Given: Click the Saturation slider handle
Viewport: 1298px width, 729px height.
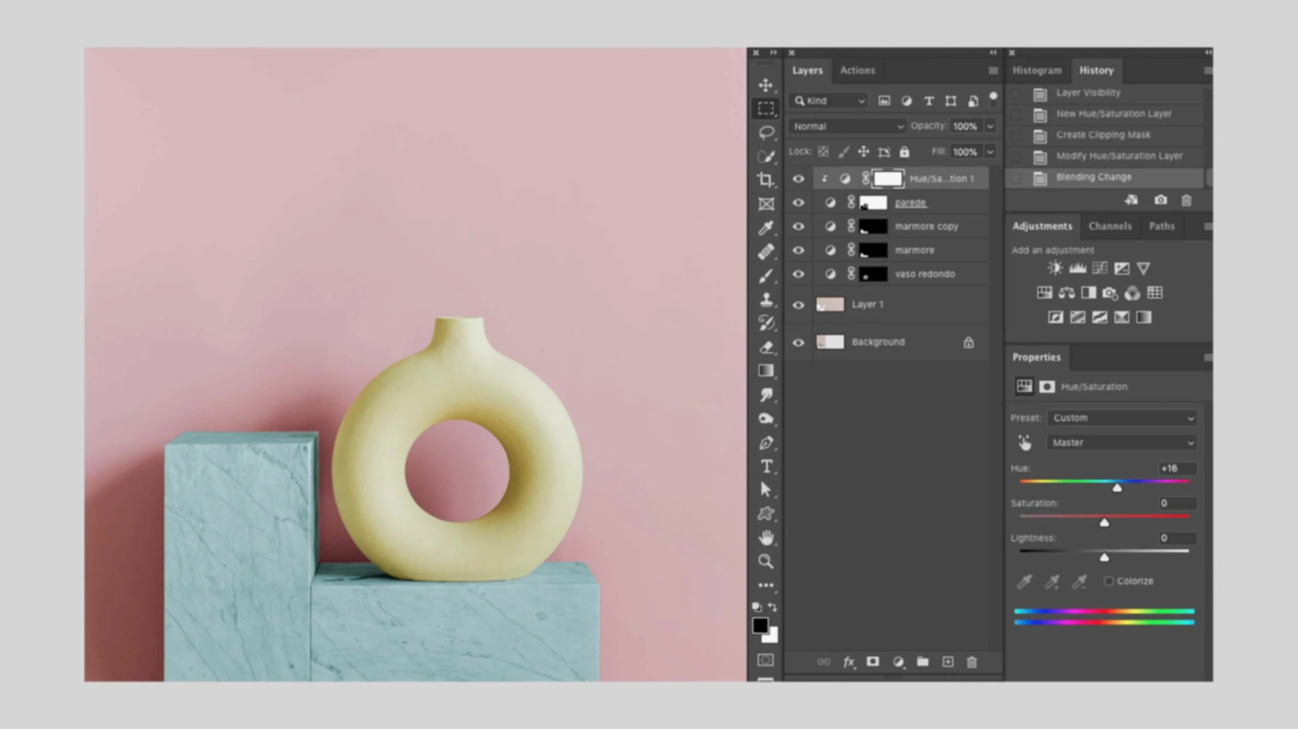Looking at the screenshot, I should tap(1104, 523).
